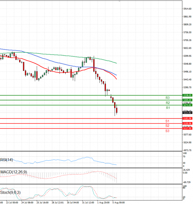Click the 24 Jul 08:00 time label

click(27, 202)
